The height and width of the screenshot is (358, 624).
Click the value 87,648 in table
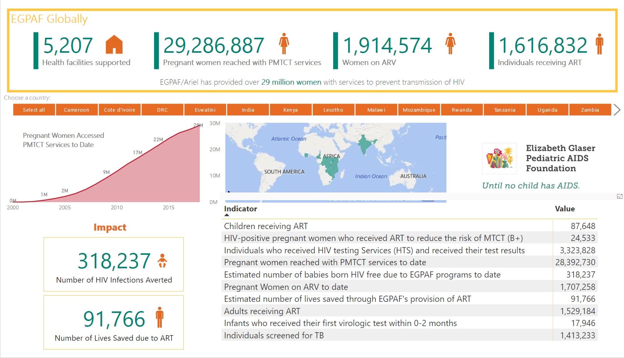click(583, 226)
